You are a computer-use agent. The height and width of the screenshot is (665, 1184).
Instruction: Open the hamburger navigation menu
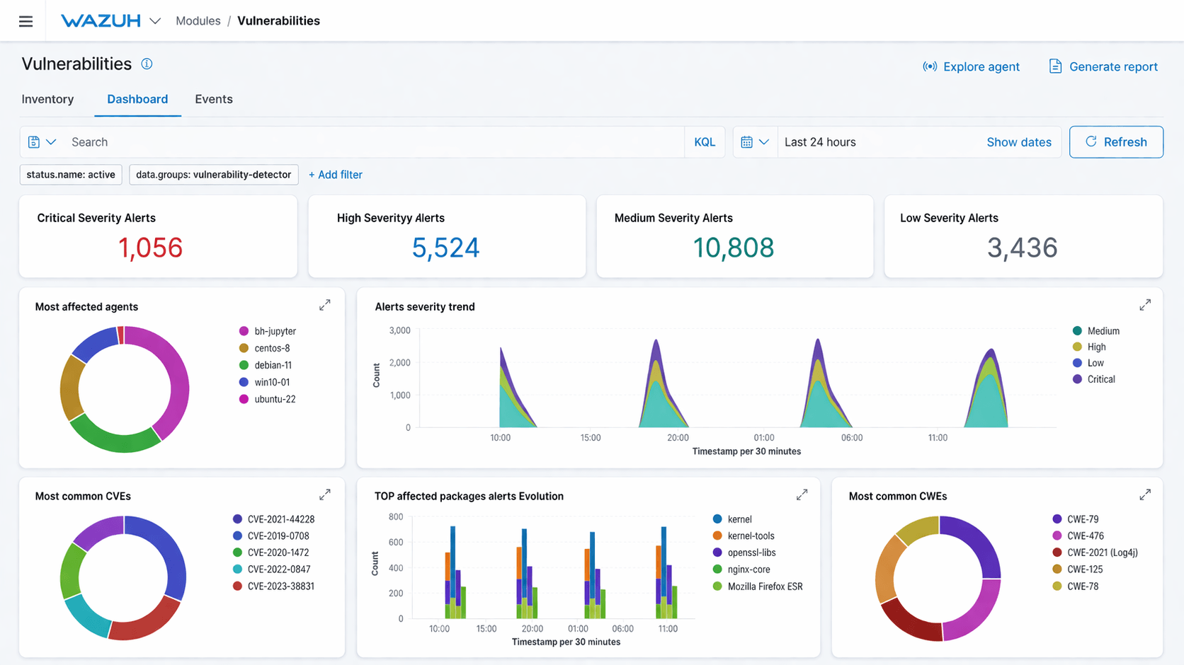click(x=25, y=21)
